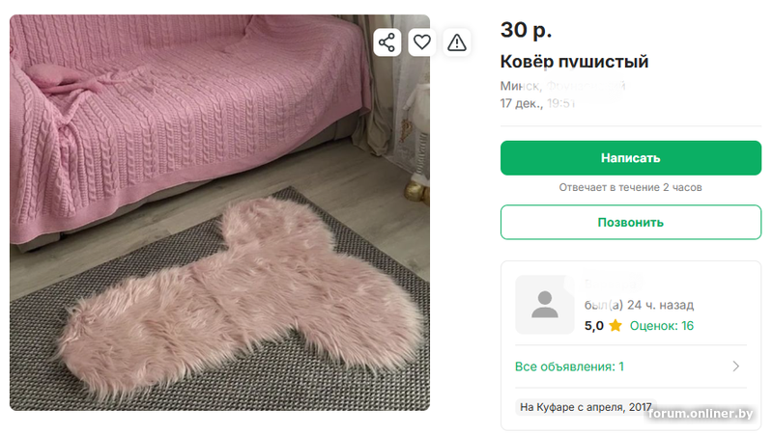
Task: Click the Позвонить button
Action: coord(630,222)
